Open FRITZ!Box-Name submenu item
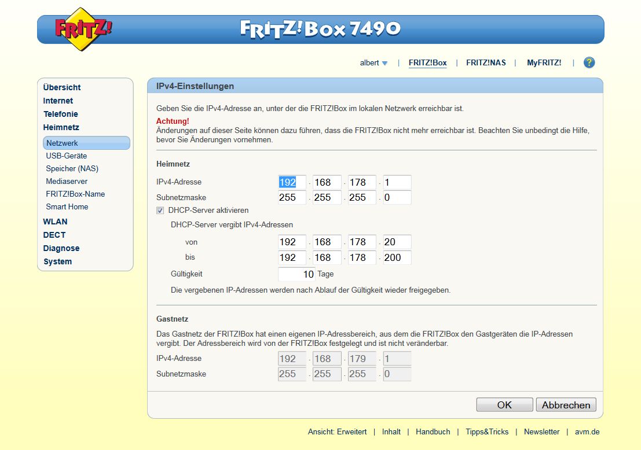The width and height of the screenshot is (641, 450). (x=75, y=194)
